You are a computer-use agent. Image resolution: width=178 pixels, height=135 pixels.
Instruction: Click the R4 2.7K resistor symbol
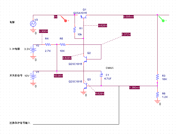tap(48, 45)
